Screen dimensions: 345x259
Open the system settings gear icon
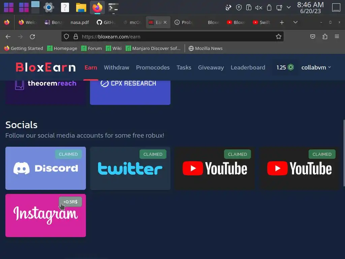49,8
